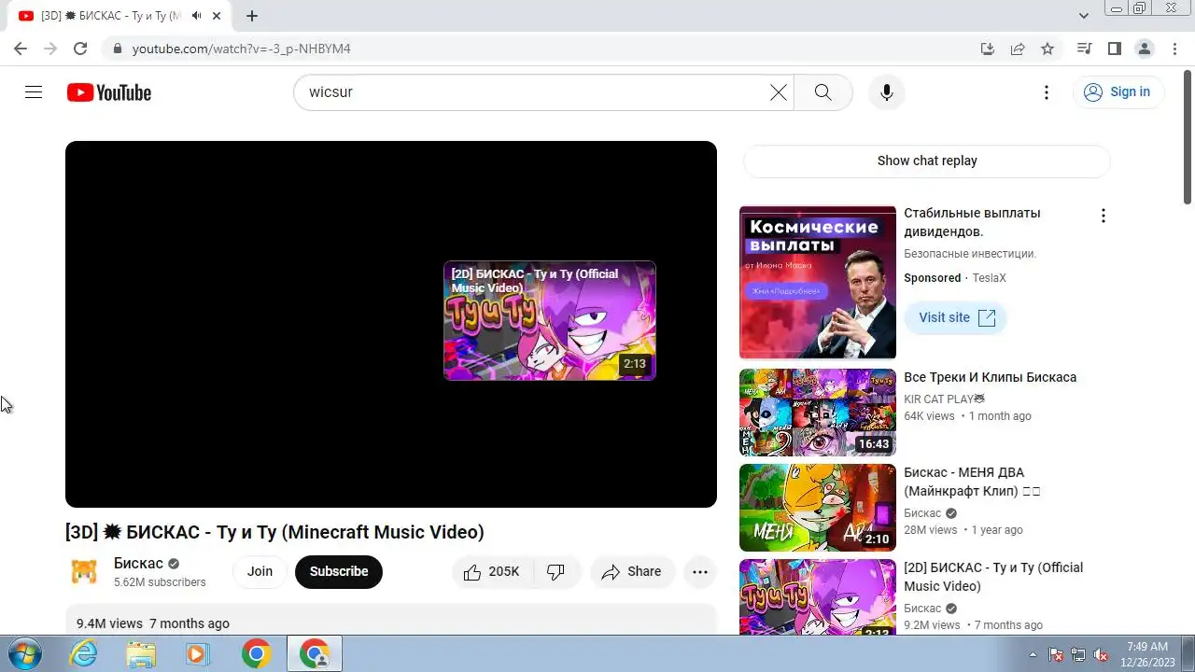Bookmark this page with the star

pos(1047,49)
